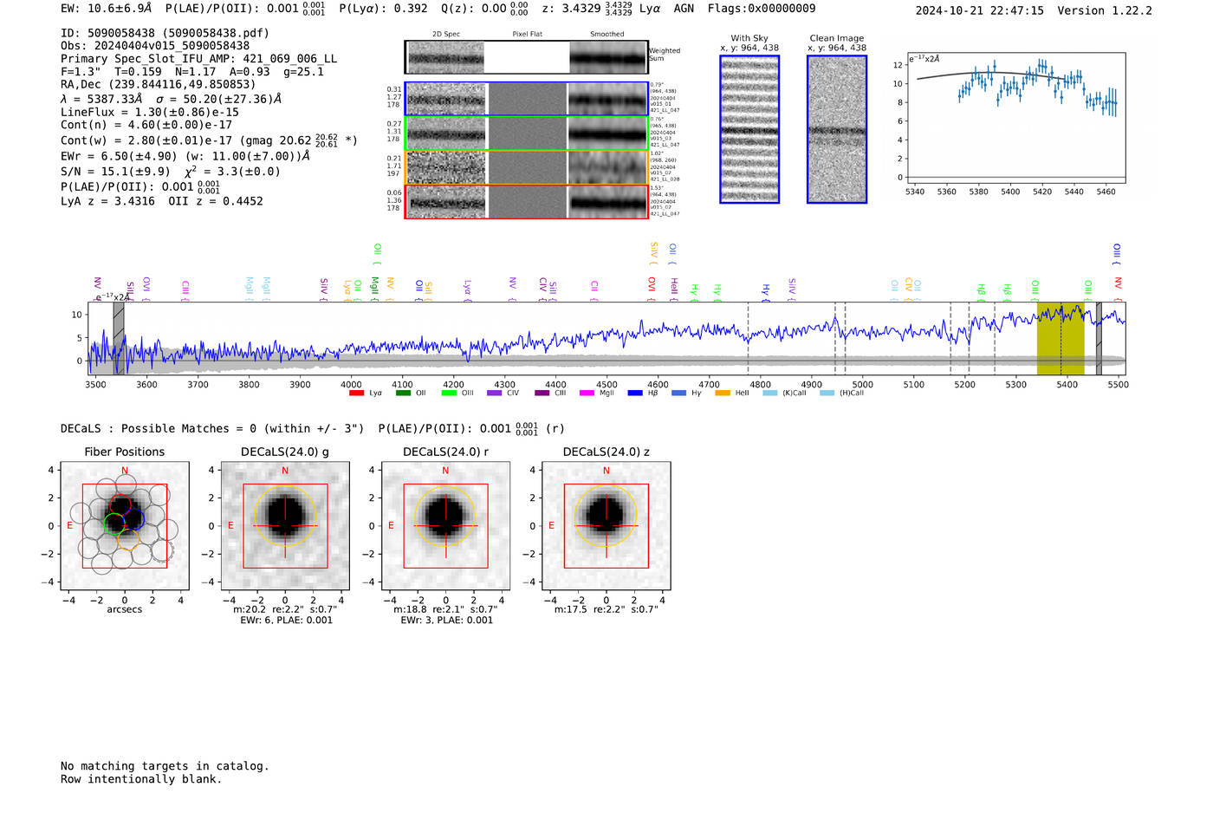
Task: Click the yellow highlighted band in the spectrum
Action: [1061, 339]
